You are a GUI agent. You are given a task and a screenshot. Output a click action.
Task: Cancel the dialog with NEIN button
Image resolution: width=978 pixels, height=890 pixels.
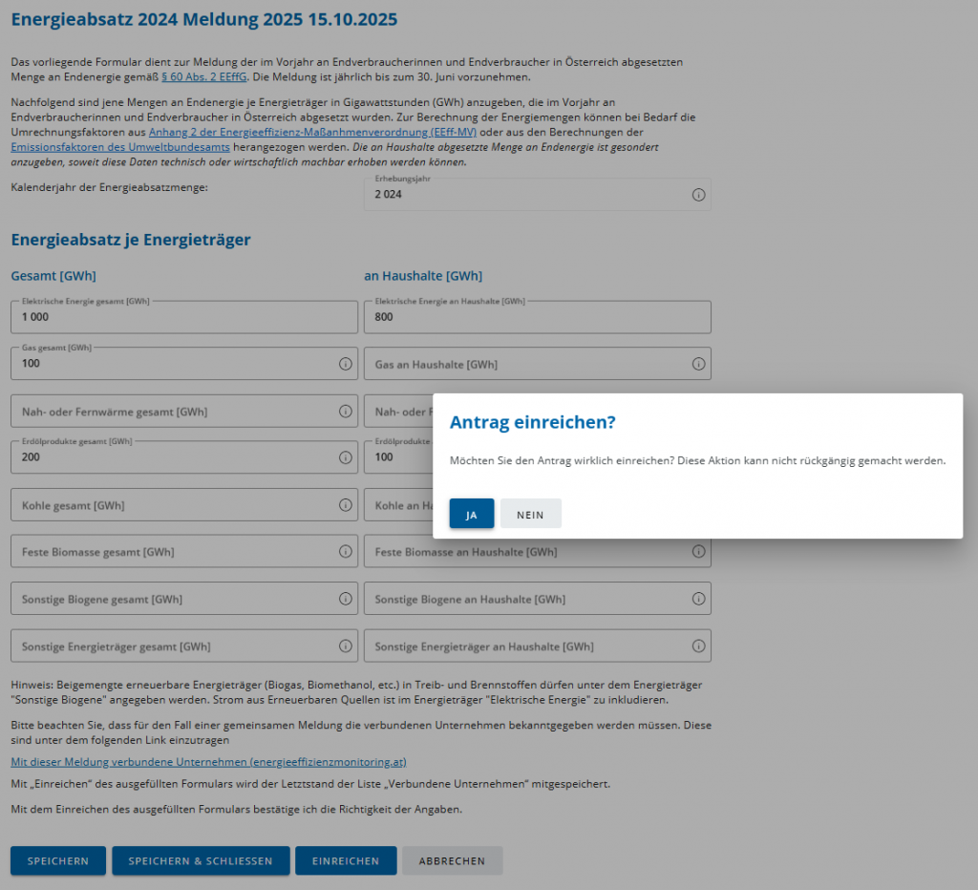pyautogui.click(x=530, y=514)
